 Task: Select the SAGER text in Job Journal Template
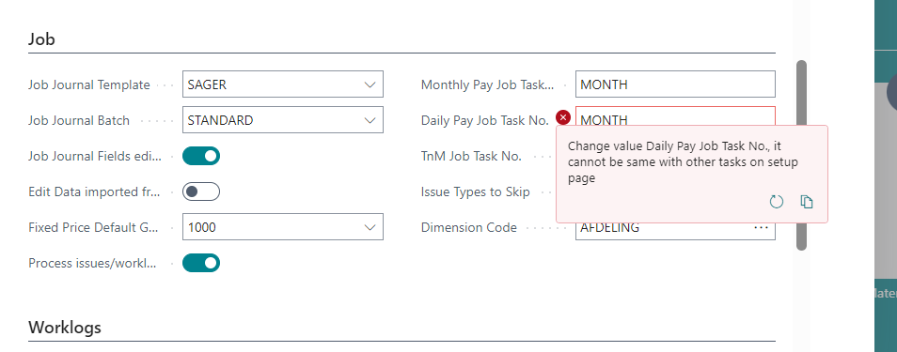(207, 84)
